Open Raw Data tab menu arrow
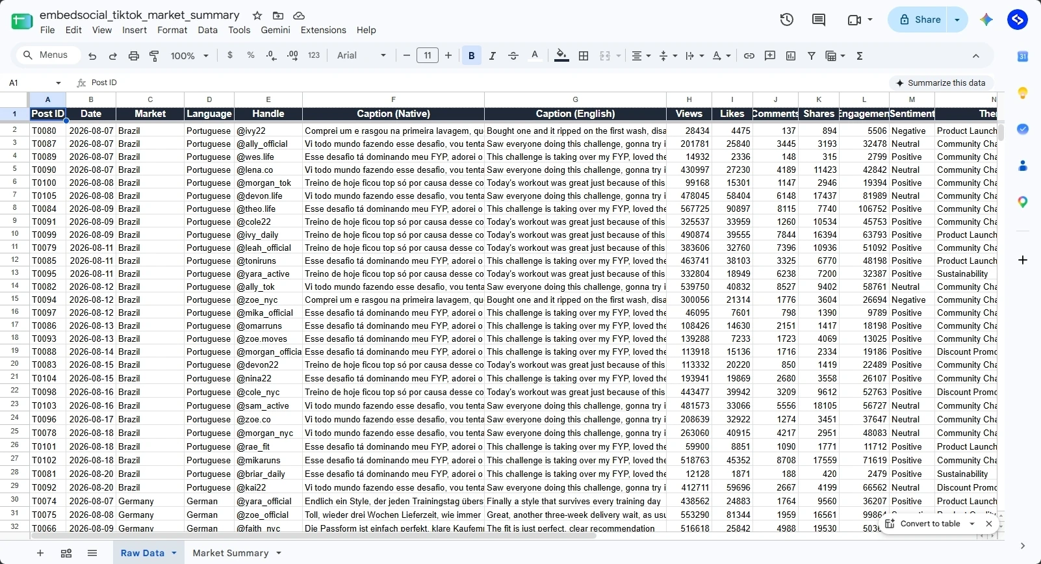Screen dimensions: 1041x564 click(174, 553)
